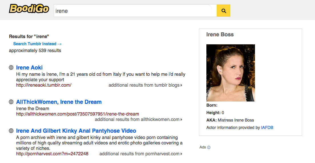Screen dimensions: 315x163
Task: Click the Born: label
Action: 212,105
